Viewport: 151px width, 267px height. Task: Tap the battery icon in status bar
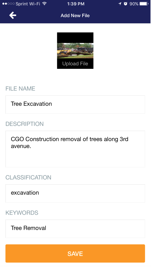coord(144,4)
